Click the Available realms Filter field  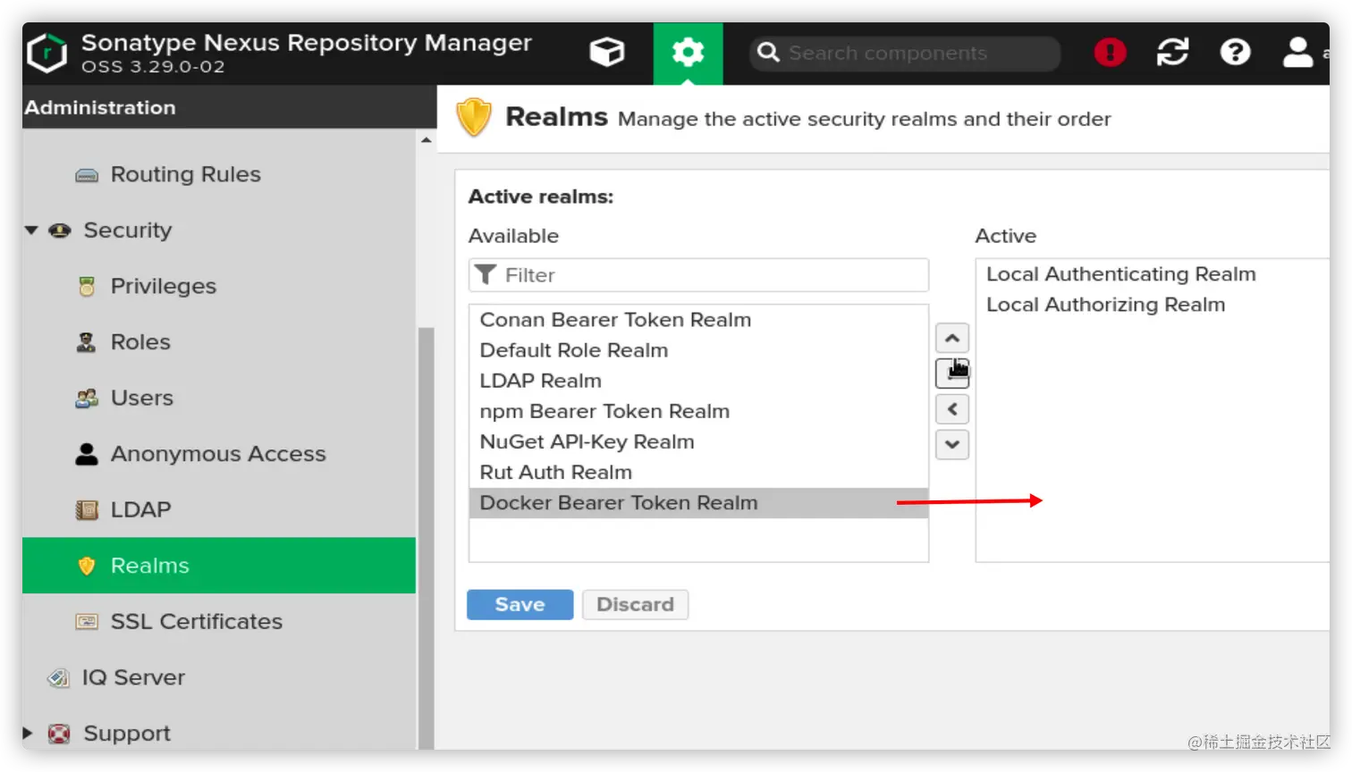pos(698,275)
